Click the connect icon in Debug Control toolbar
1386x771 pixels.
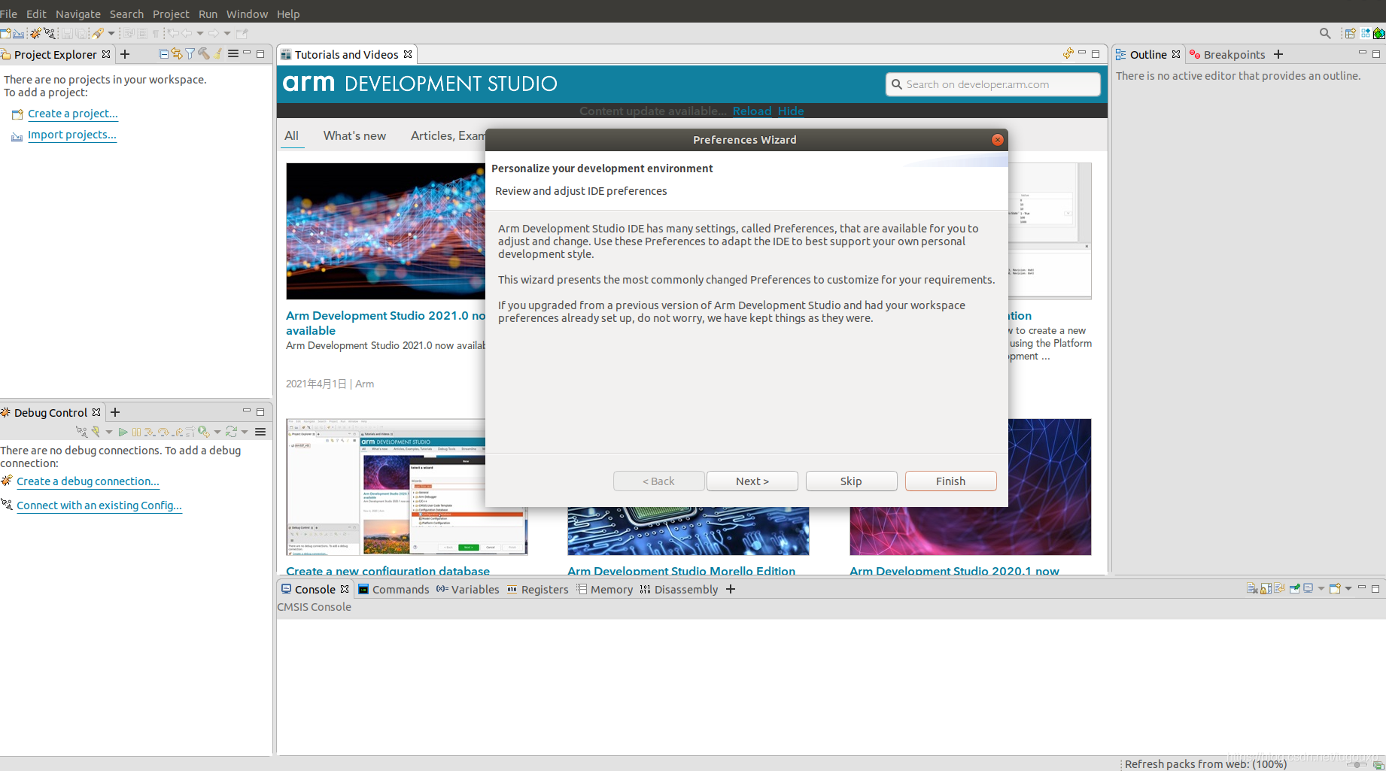[82, 432]
